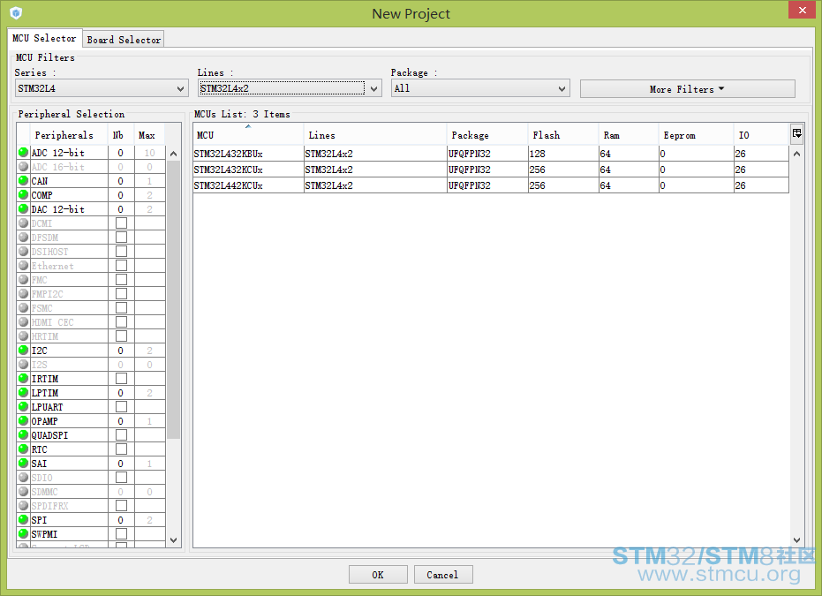Expand the More Filters menu
Viewport: 822px width, 596px height.
click(x=687, y=89)
